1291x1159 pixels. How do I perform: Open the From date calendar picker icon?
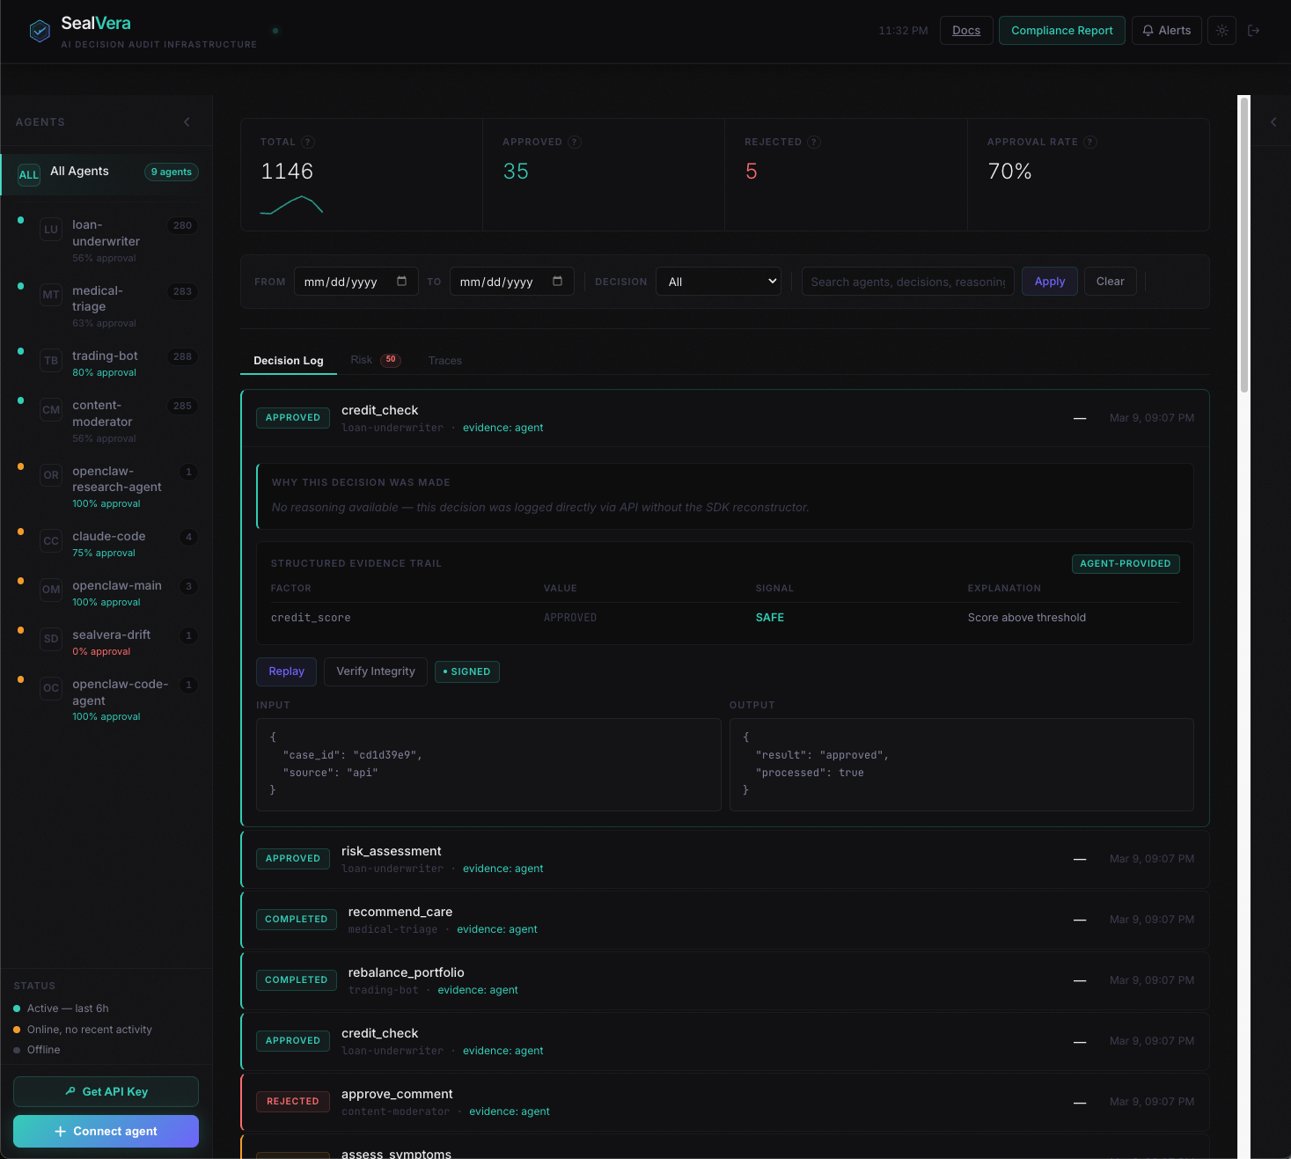(402, 282)
